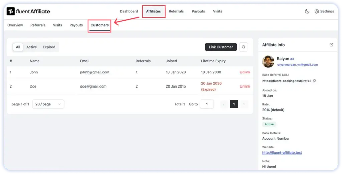Viewport: 342px width, 174px height.
Task: Click the Link Customer button
Action: [221, 47]
